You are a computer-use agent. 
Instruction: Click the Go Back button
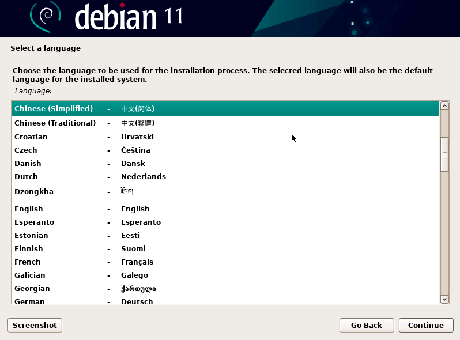pyautogui.click(x=367, y=326)
